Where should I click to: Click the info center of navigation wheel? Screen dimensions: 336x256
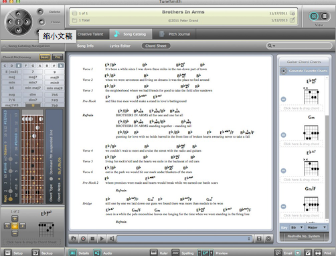(x=18, y=21)
